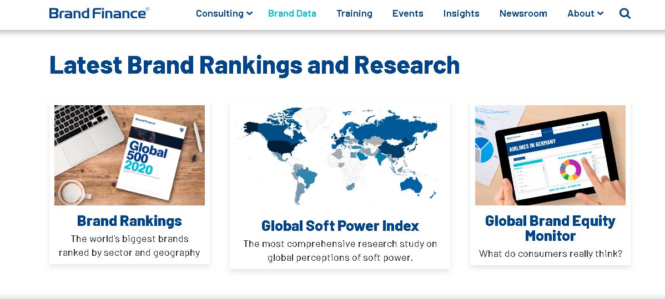
Task: Open the search magnifier icon
Action: (x=624, y=13)
